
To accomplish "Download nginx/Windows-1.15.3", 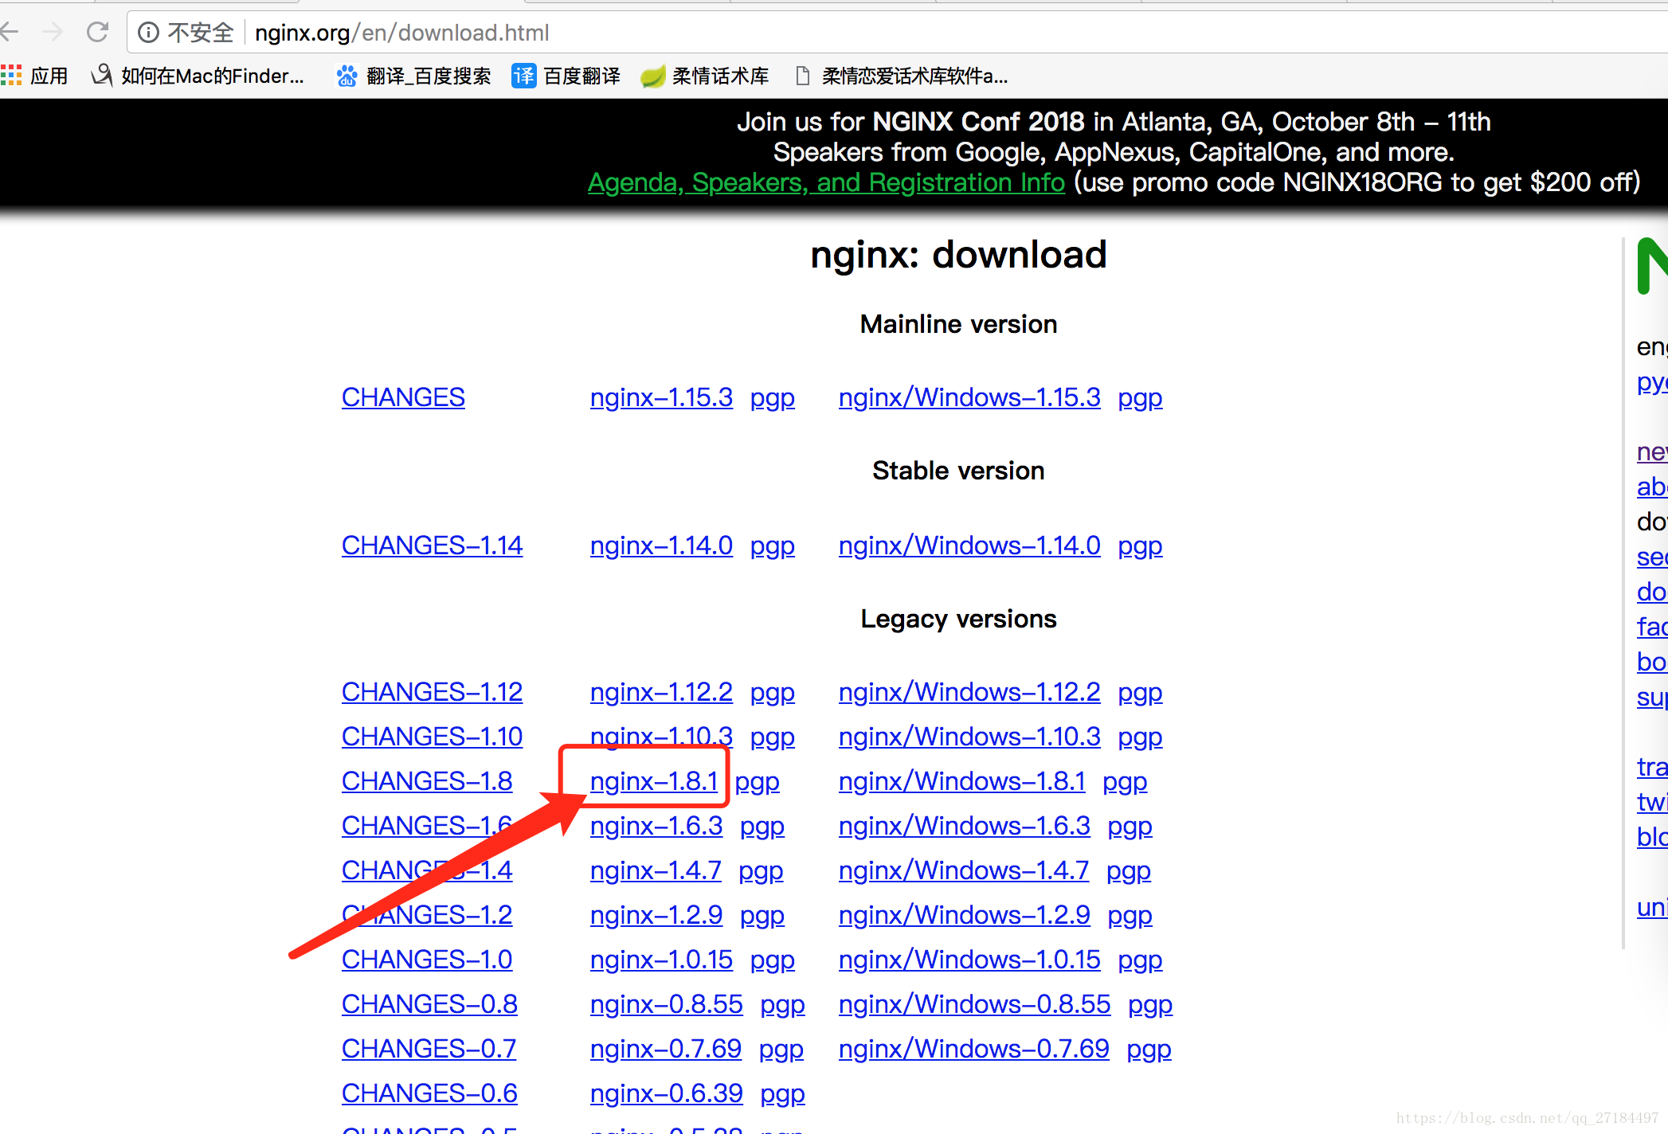I will (969, 397).
